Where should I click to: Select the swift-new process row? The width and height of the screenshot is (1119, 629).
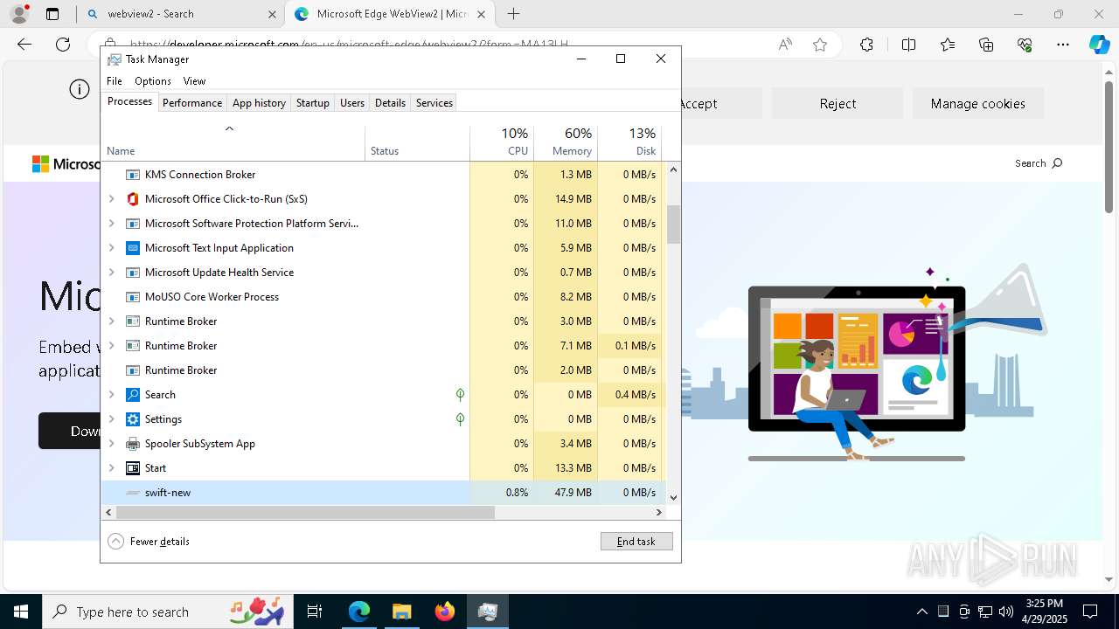[x=383, y=493]
